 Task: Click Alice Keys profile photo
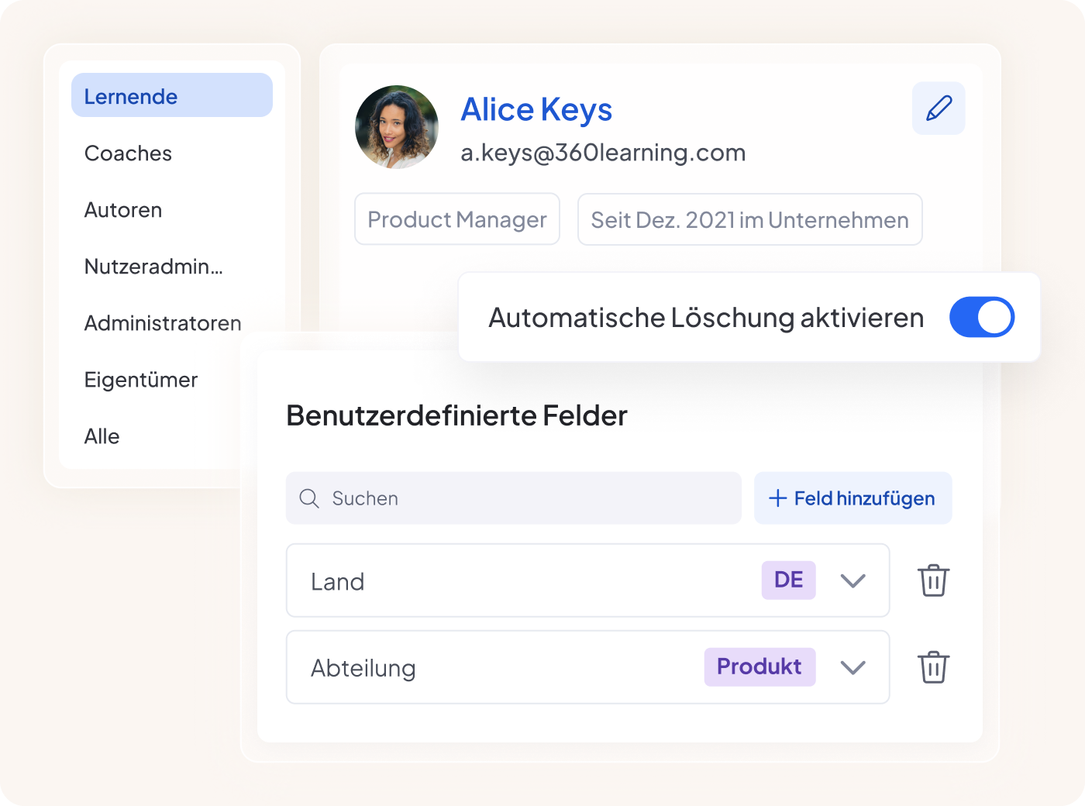(x=397, y=127)
